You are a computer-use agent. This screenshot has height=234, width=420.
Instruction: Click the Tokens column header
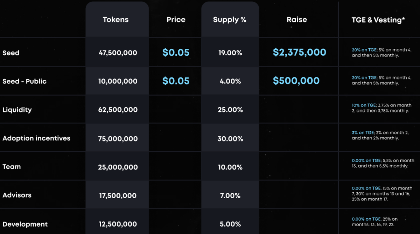[x=115, y=20]
